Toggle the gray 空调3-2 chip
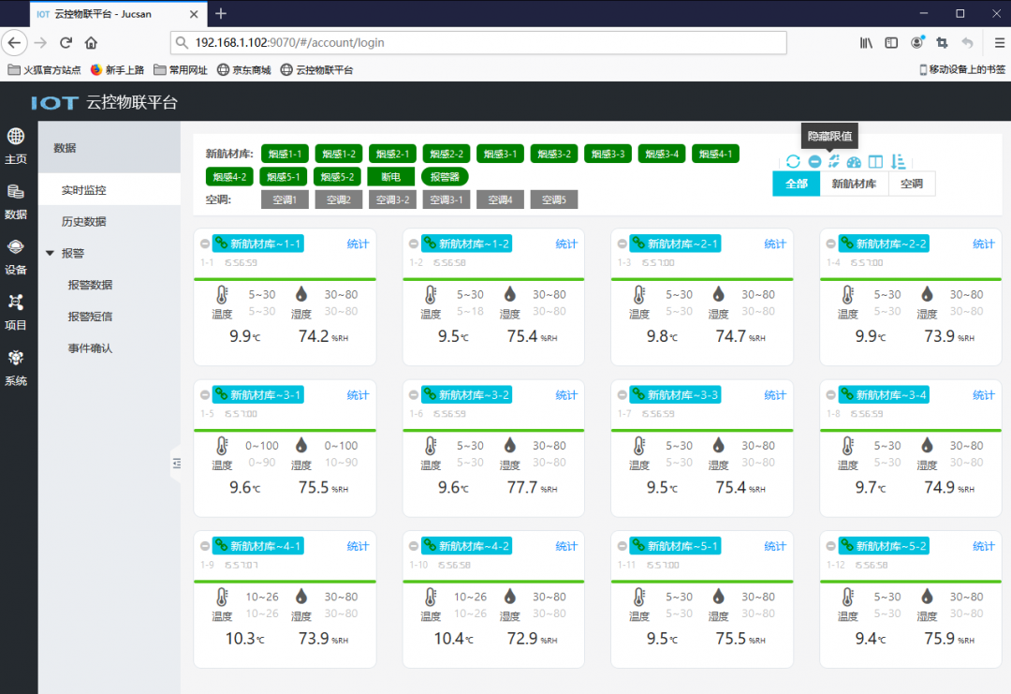Screen dimensions: 1011x694 (392, 199)
